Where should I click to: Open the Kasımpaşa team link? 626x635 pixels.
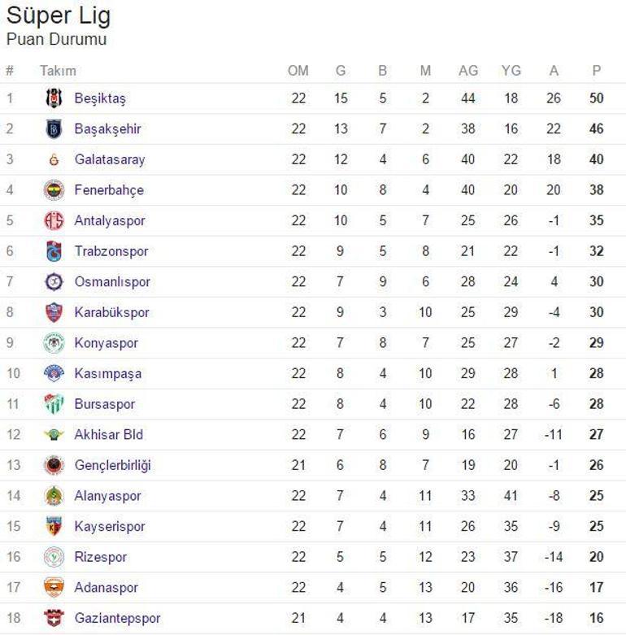[x=107, y=374]
